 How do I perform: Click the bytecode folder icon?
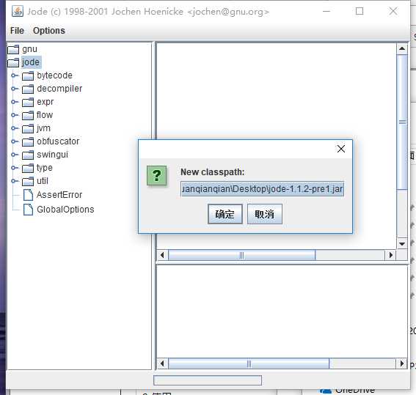pyautogui.click(x=28, y=75)
